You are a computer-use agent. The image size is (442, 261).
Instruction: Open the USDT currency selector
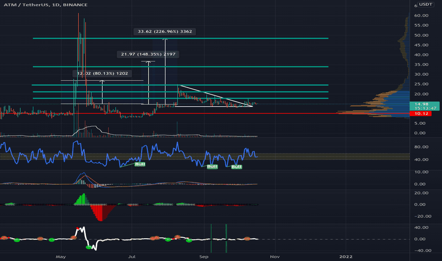(425, 4)
